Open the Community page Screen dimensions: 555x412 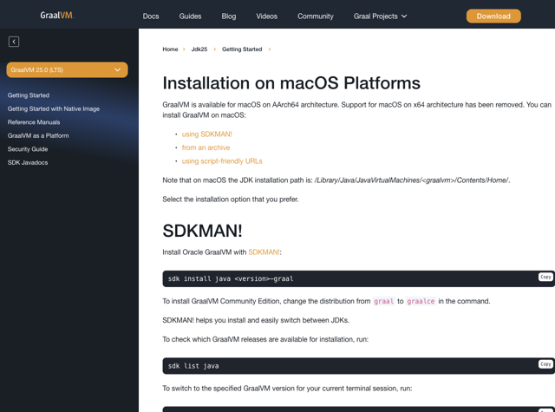point(316,16)
